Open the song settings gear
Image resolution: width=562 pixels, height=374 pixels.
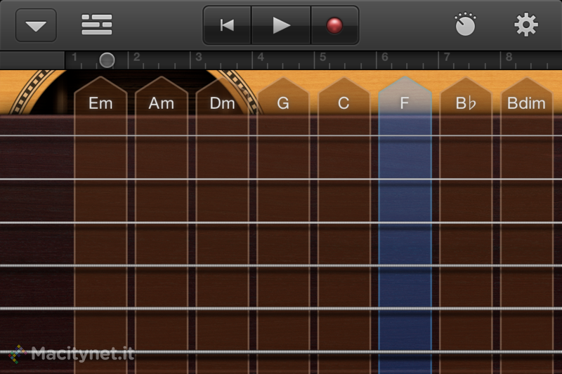(x=525, y=25)
